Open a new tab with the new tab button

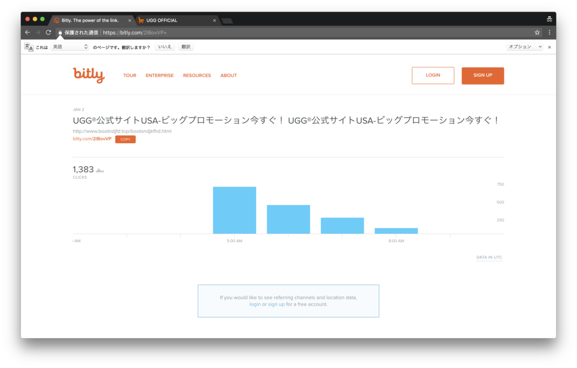point(227,21)
